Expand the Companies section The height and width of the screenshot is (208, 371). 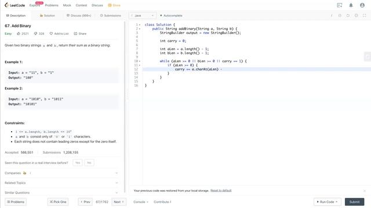coord(117,173)
